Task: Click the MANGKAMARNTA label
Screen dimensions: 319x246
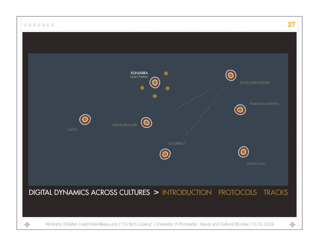Action: point(264,104)
